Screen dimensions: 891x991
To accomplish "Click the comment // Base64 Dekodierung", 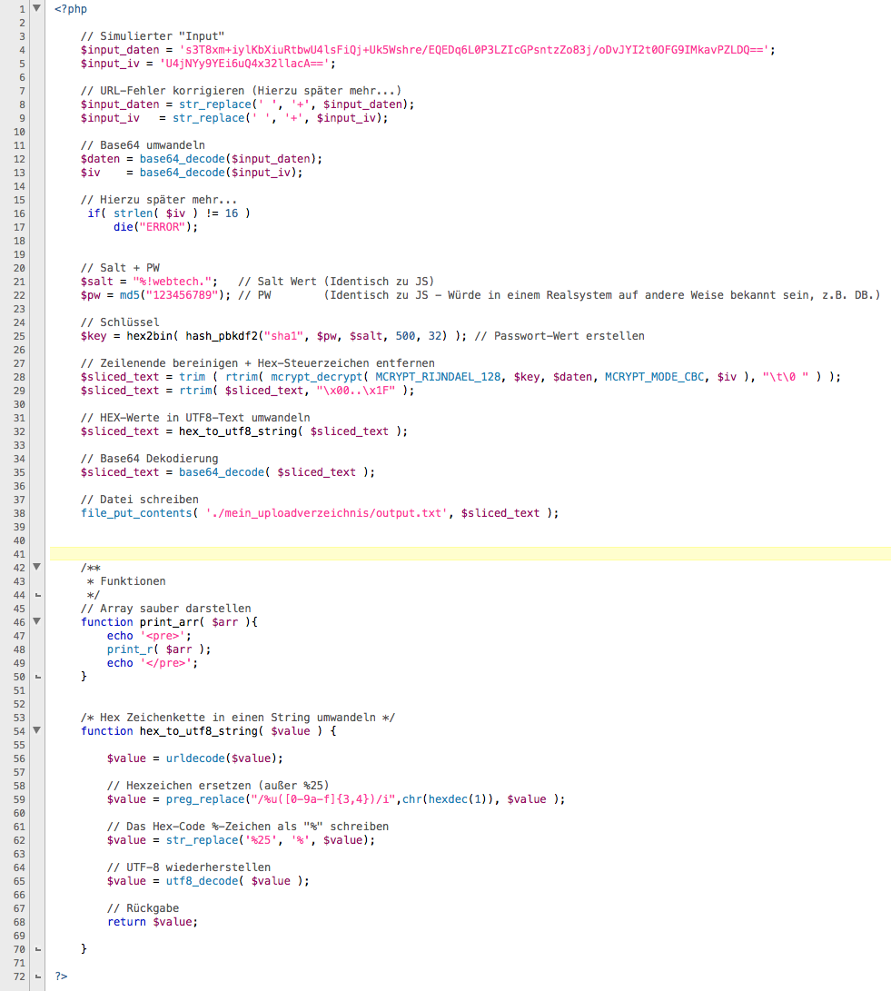I will click(149, 460).
